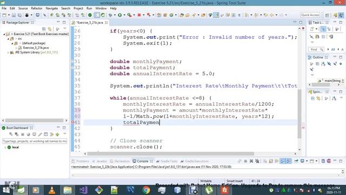Switch to the Gradle Tasks tab

[167, 161]
